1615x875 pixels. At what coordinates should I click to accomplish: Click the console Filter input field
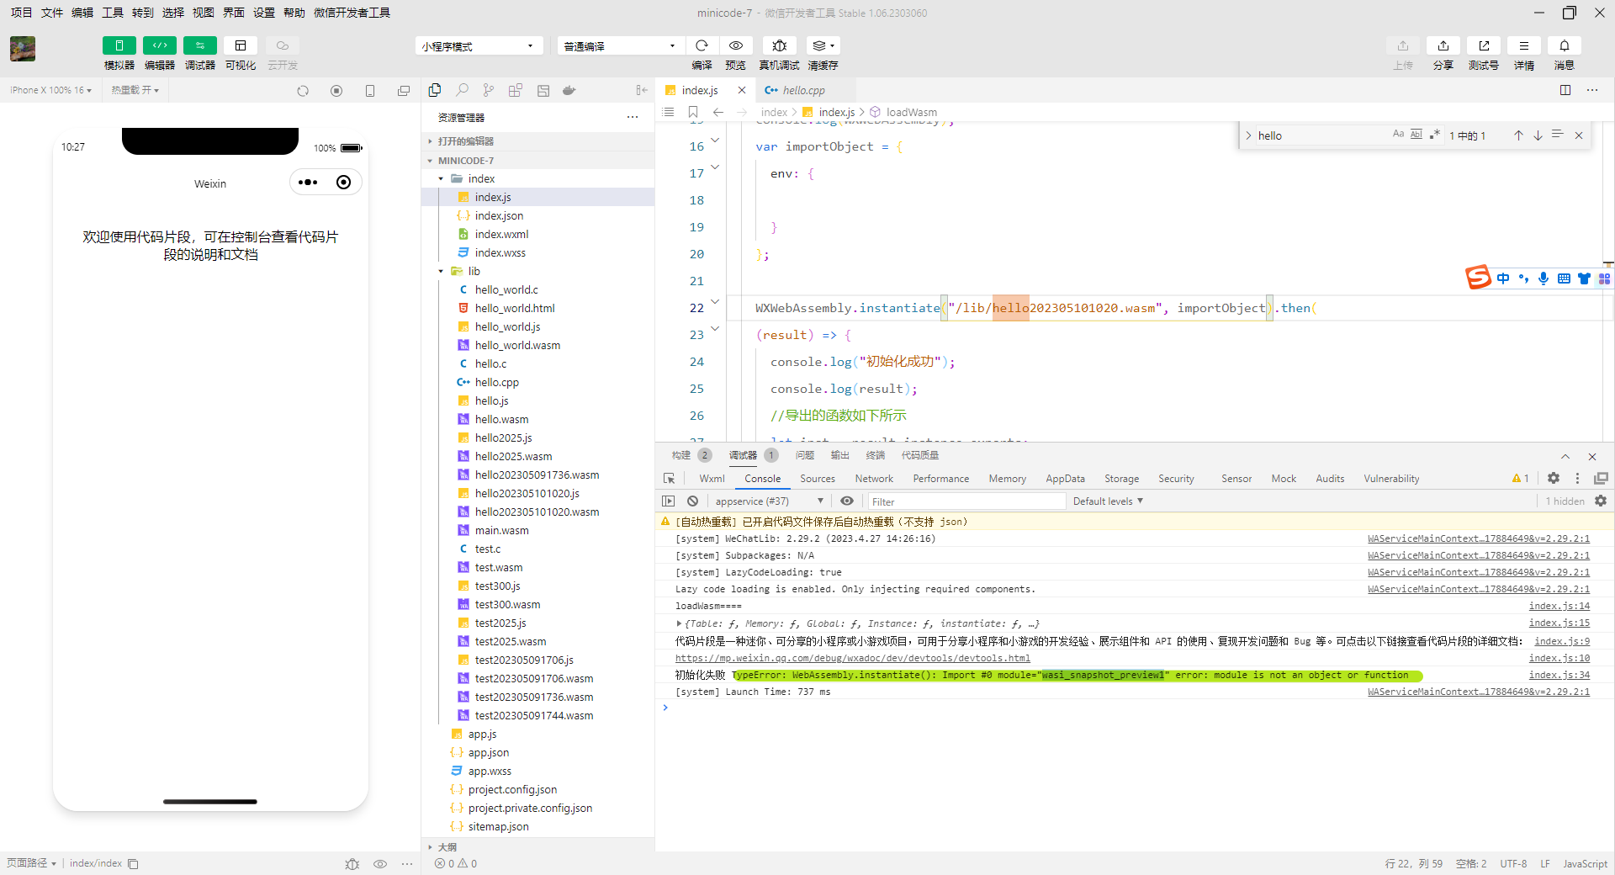point(966,501)
